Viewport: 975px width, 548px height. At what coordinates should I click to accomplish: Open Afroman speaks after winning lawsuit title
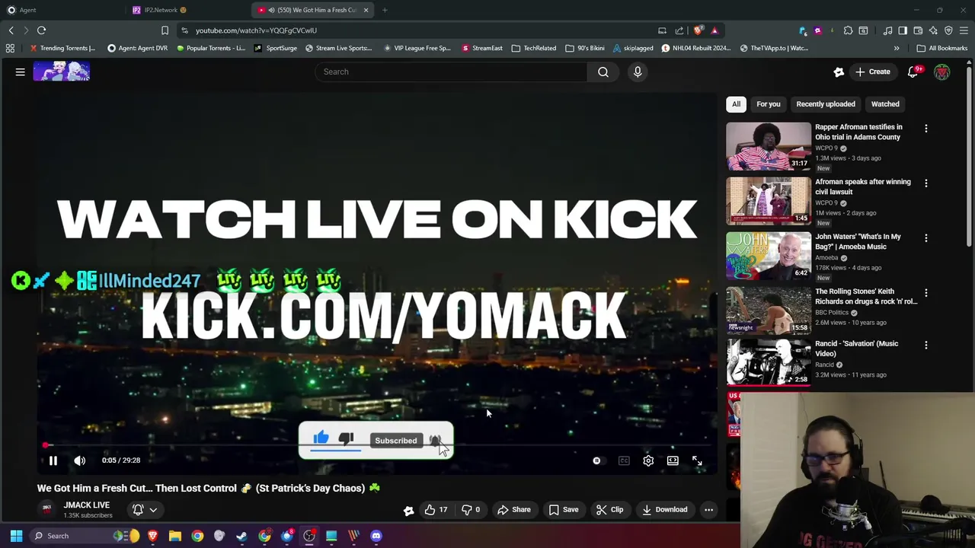coord(863,186)
